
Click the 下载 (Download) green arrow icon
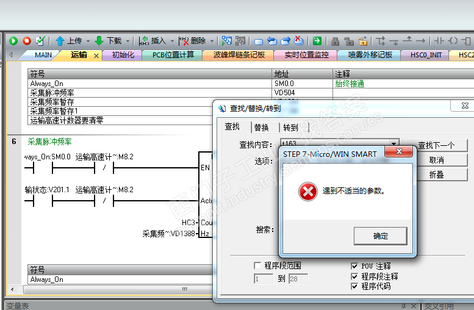point(99,41)
